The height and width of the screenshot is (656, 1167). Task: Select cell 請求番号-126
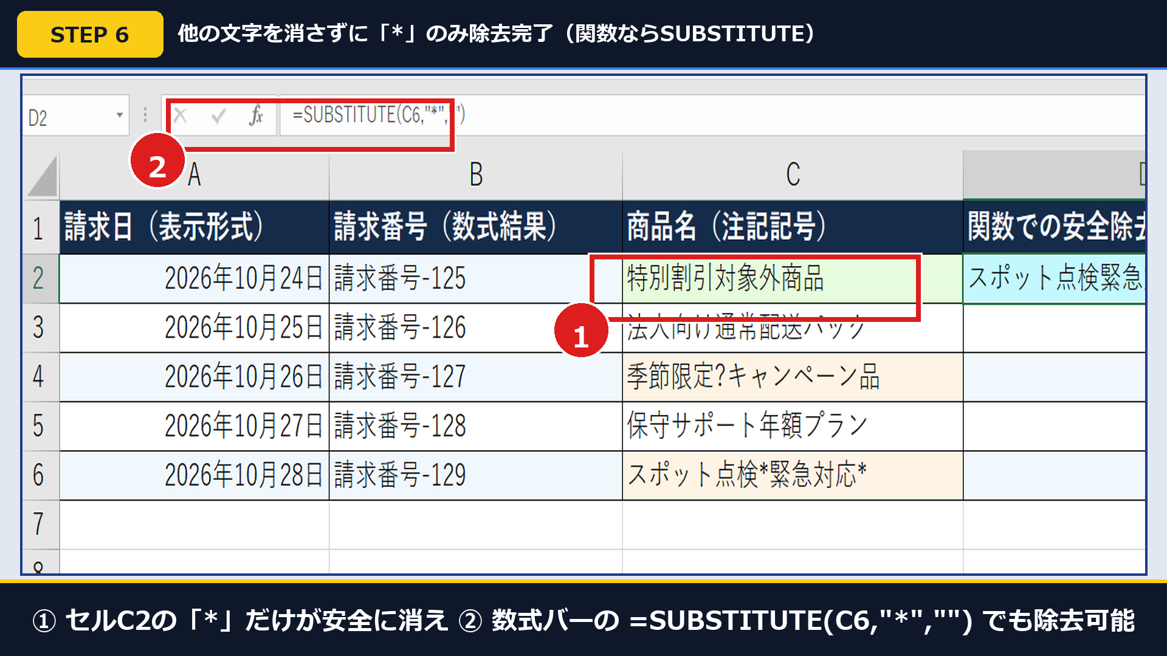click(476, 327)
